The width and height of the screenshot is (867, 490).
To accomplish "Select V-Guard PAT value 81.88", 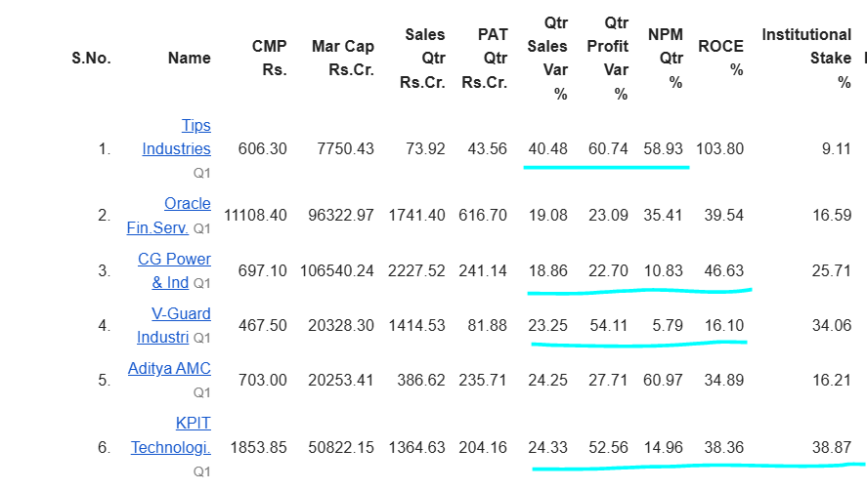I will click(487, 326).
